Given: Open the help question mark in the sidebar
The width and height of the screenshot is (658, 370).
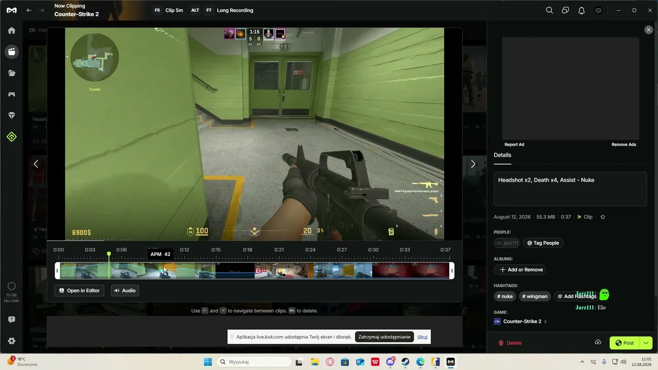Looking at the screenshot, I should click(x=11, y=320).
